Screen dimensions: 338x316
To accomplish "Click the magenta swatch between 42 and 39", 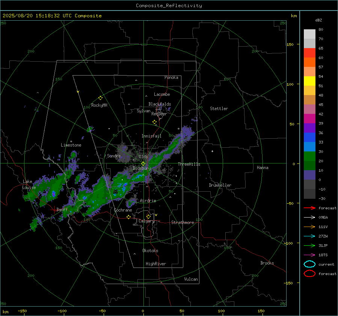I will click(309, 119).
